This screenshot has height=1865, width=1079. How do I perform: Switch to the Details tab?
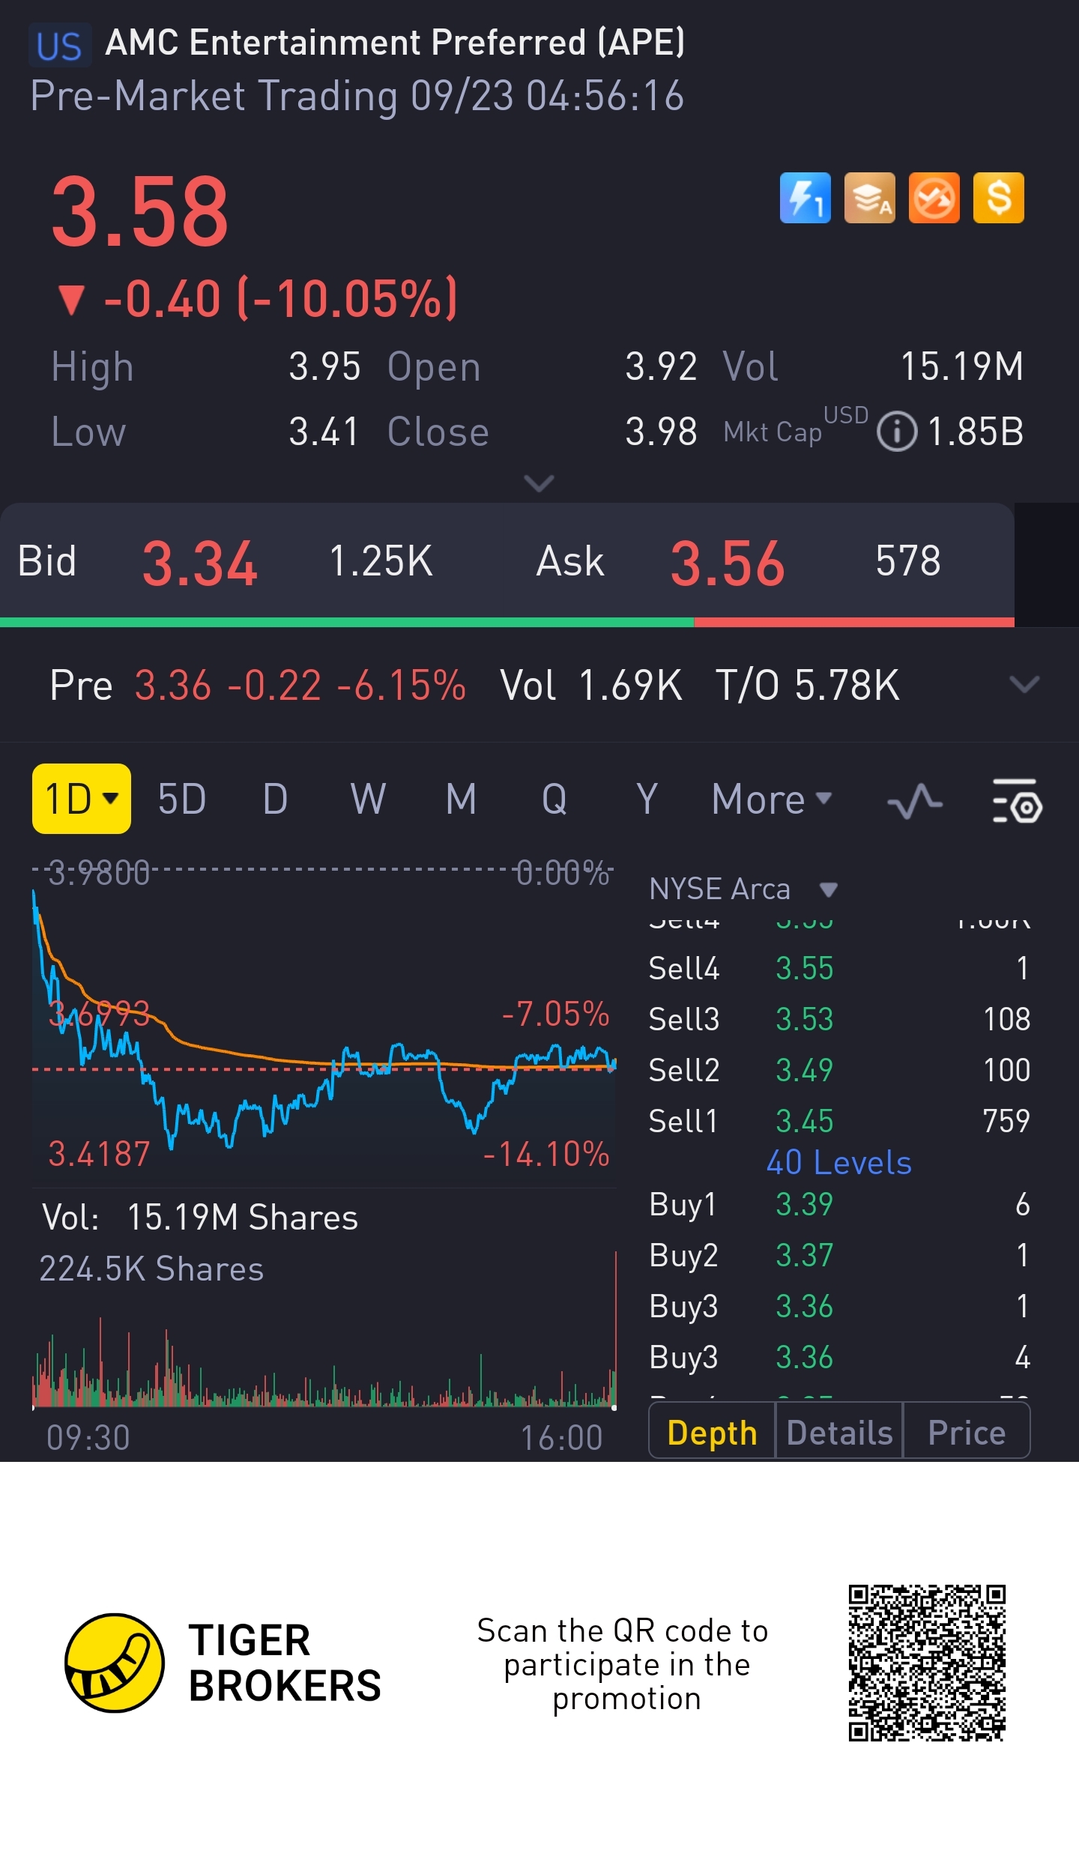pyautogui.click(x=839, y=1433)
